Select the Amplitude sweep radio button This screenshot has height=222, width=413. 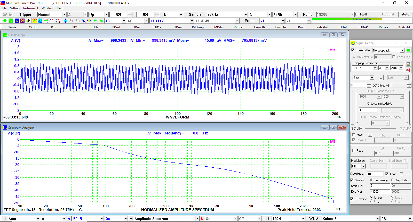(x=393, y=180)
